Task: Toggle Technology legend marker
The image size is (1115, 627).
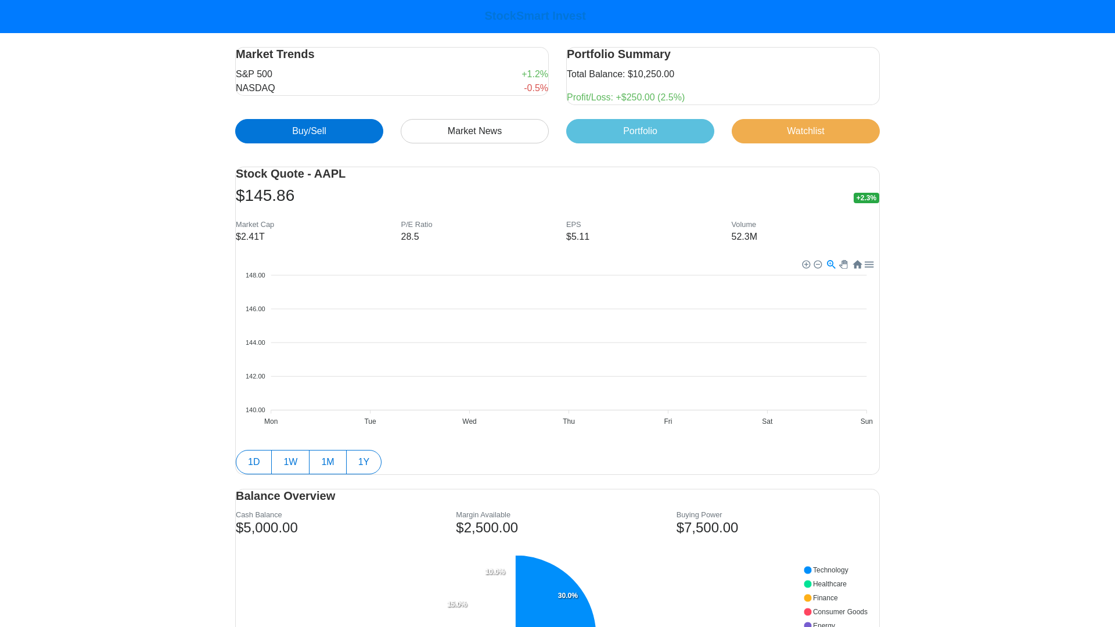Action: click(x=808, y=570)
